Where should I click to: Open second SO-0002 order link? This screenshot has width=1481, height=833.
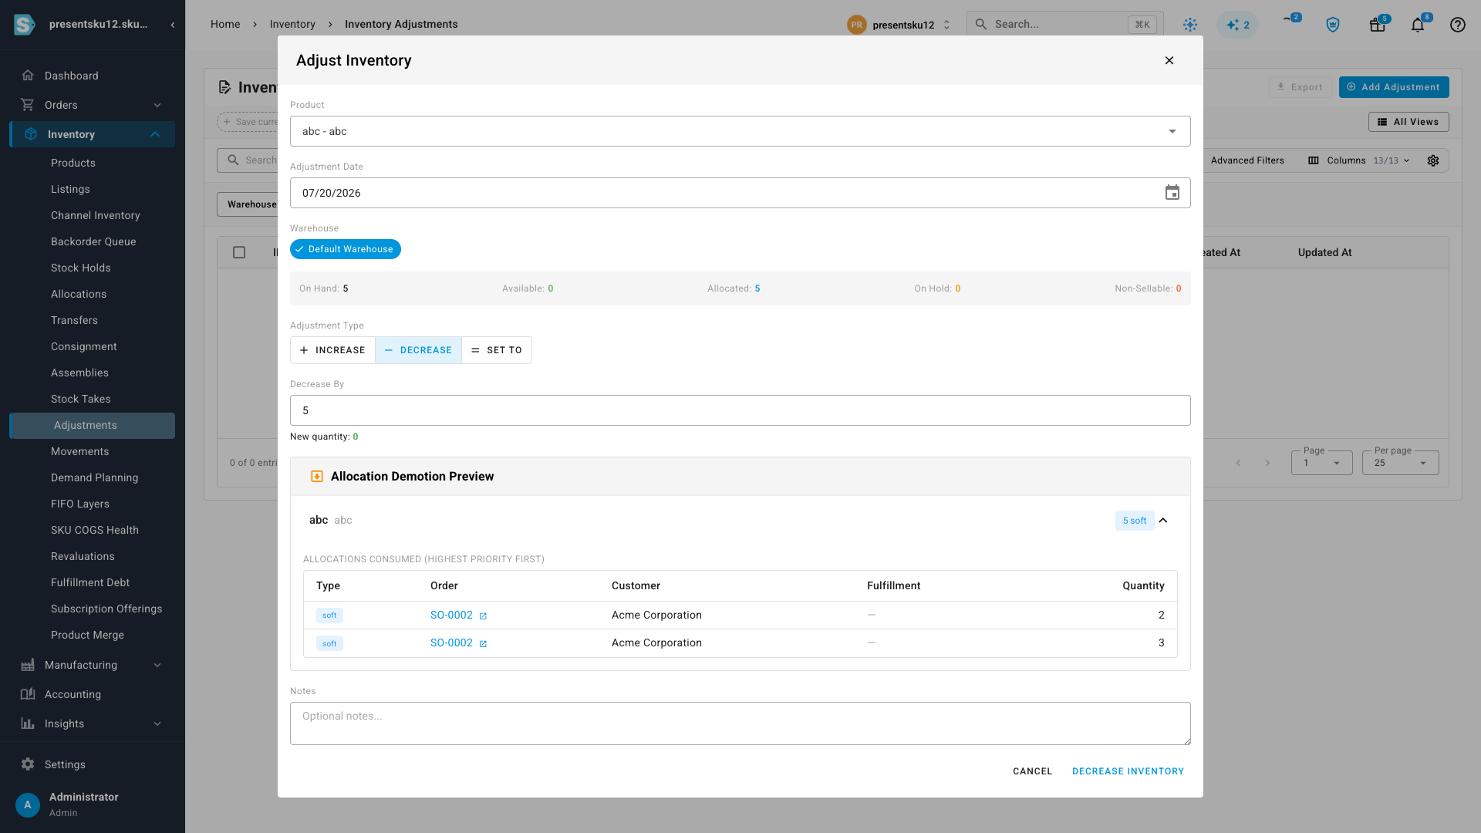click(451, 642)
